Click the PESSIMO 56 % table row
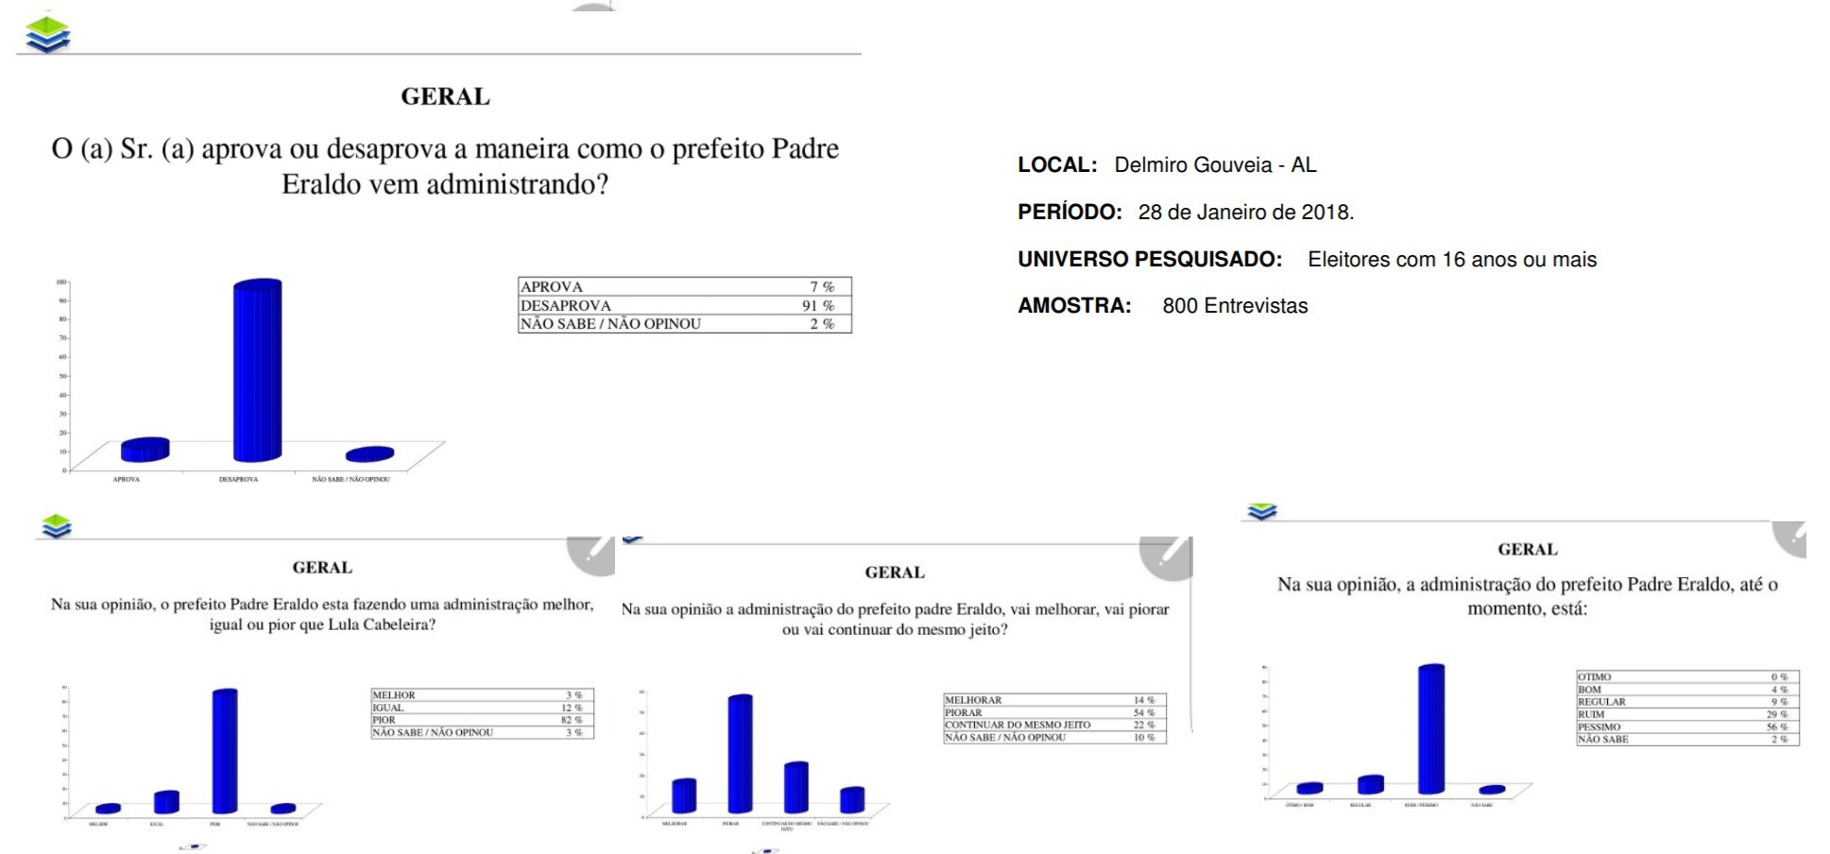Viewport: 1830px width, 854px height. (1686, 726)
